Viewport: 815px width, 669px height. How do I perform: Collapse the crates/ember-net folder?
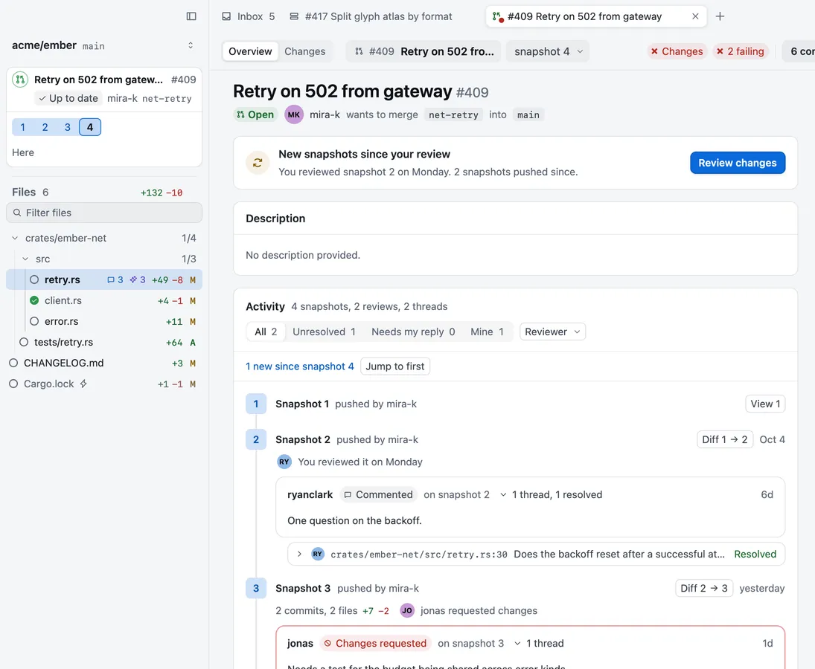click(x=15, y=238)
